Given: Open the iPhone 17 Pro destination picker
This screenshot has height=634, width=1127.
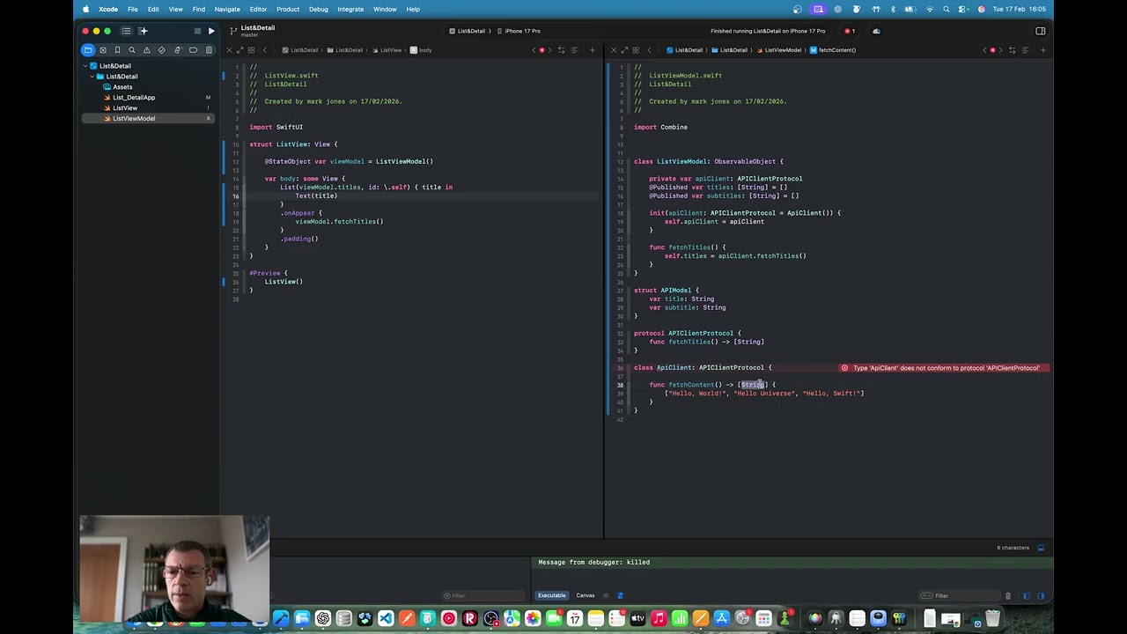Looking at the screenshot, I should [521, 31].
